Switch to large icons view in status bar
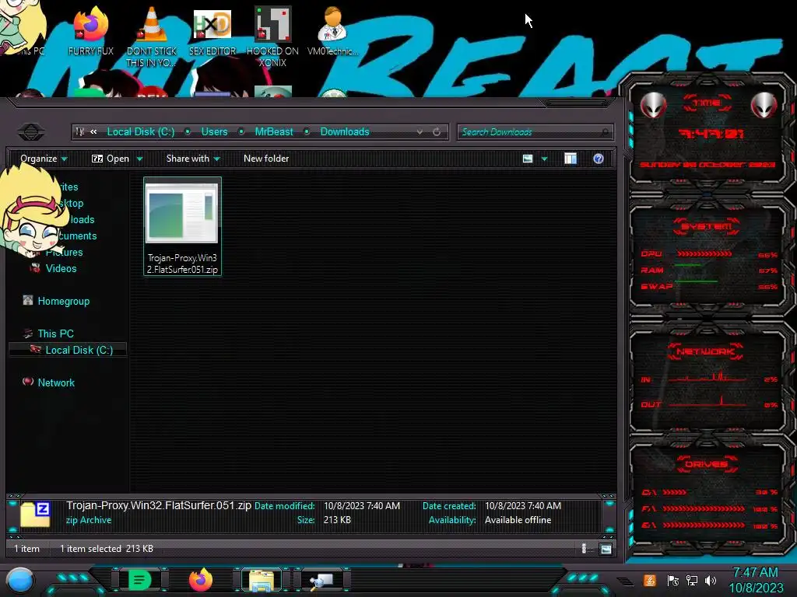 point(606,549)
